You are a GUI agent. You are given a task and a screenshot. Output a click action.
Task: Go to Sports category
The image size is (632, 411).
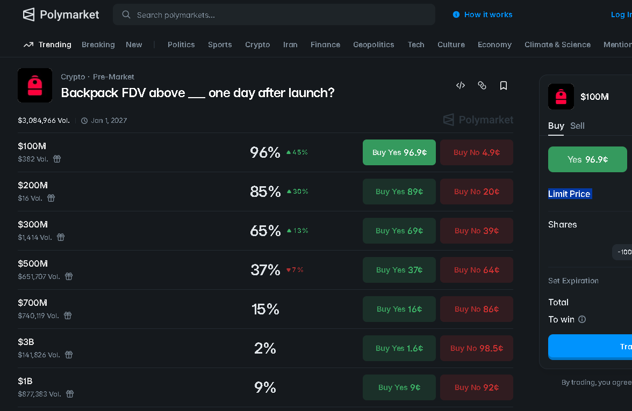coord(220,45)
